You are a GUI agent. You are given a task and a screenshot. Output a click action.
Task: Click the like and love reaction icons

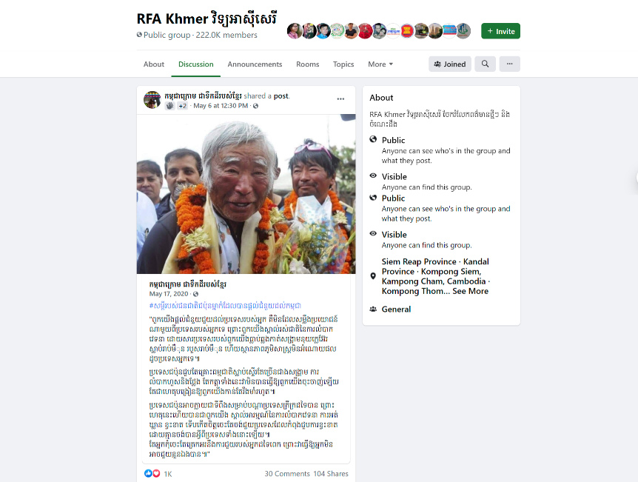pos(152,473)
